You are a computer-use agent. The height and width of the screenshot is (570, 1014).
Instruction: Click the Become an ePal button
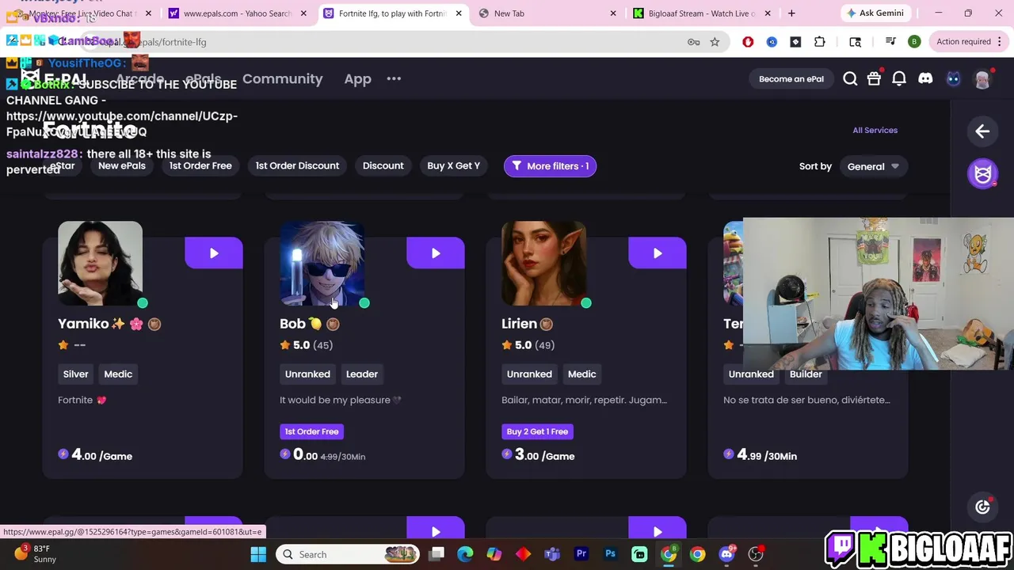pyautogui.click(x=791, y=78)
